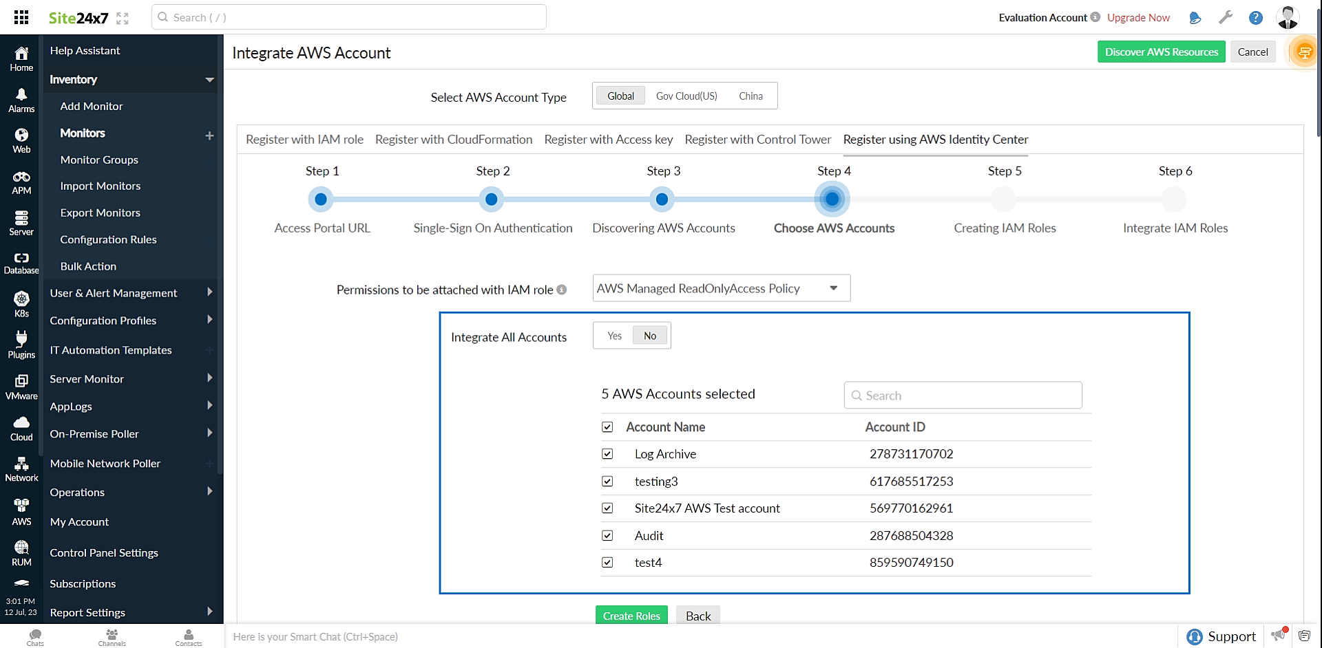Click the plus icon beside Monitors
The image size is (1322, 648).
[x=209, y=136]
